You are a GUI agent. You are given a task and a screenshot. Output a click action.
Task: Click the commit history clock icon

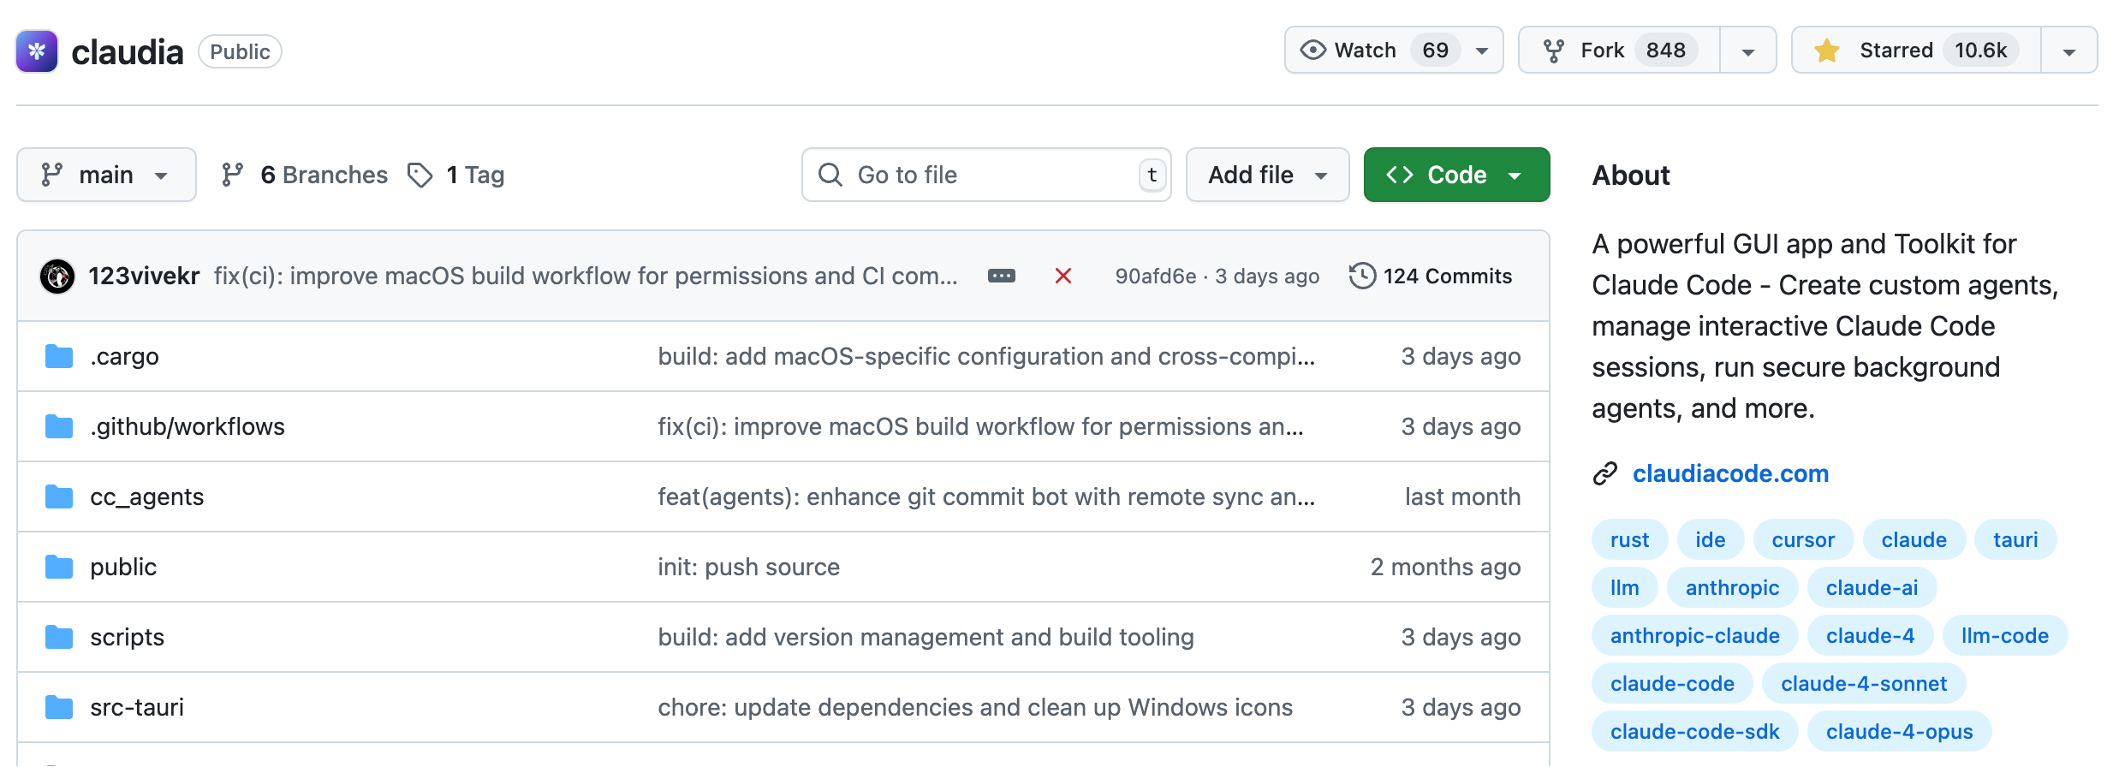(1362, 276)
